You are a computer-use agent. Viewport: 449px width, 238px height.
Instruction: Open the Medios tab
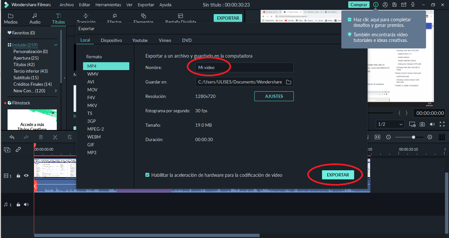(11, 19)
